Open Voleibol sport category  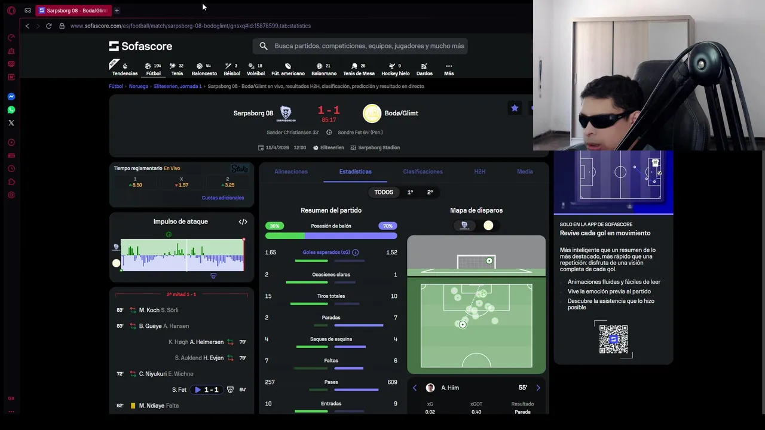click(256, 69)
